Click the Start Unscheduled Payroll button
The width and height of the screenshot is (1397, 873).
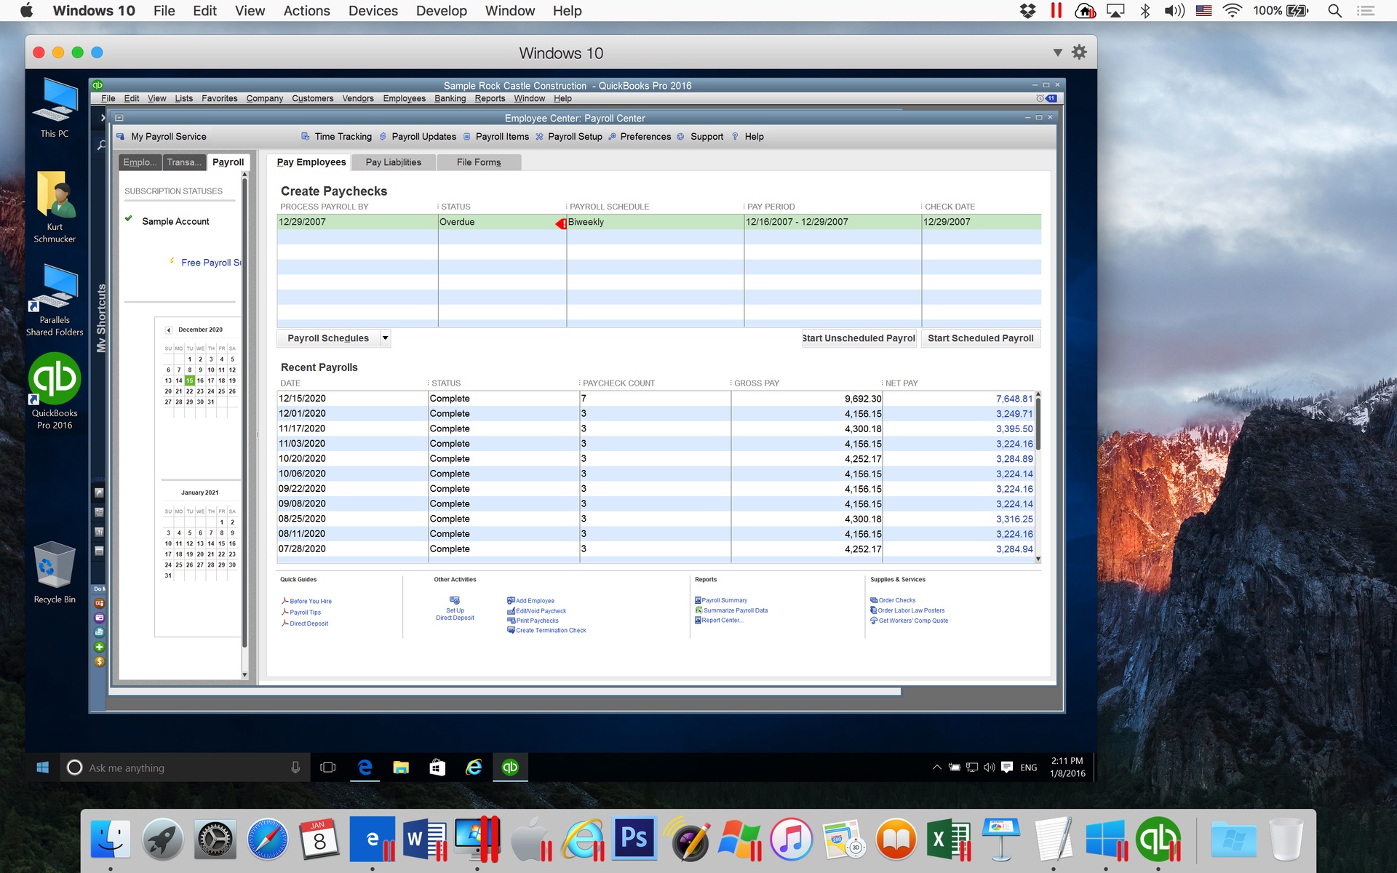859,338
